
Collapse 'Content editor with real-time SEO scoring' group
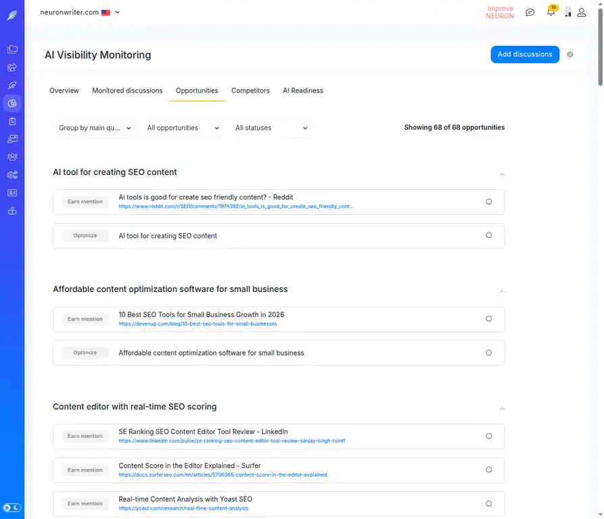coord(502,409)
